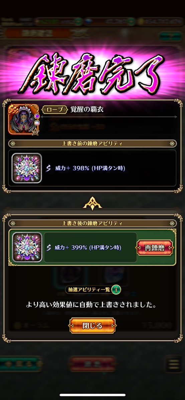The width and height of the screenshot is (185, 400).
Task: Tap the 再錬磨 re-refine button
Action: [155, 248]
